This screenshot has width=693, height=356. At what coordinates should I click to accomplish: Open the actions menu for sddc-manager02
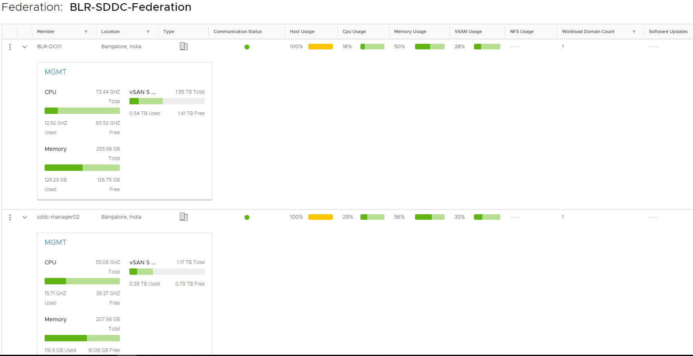click(10, 217)
